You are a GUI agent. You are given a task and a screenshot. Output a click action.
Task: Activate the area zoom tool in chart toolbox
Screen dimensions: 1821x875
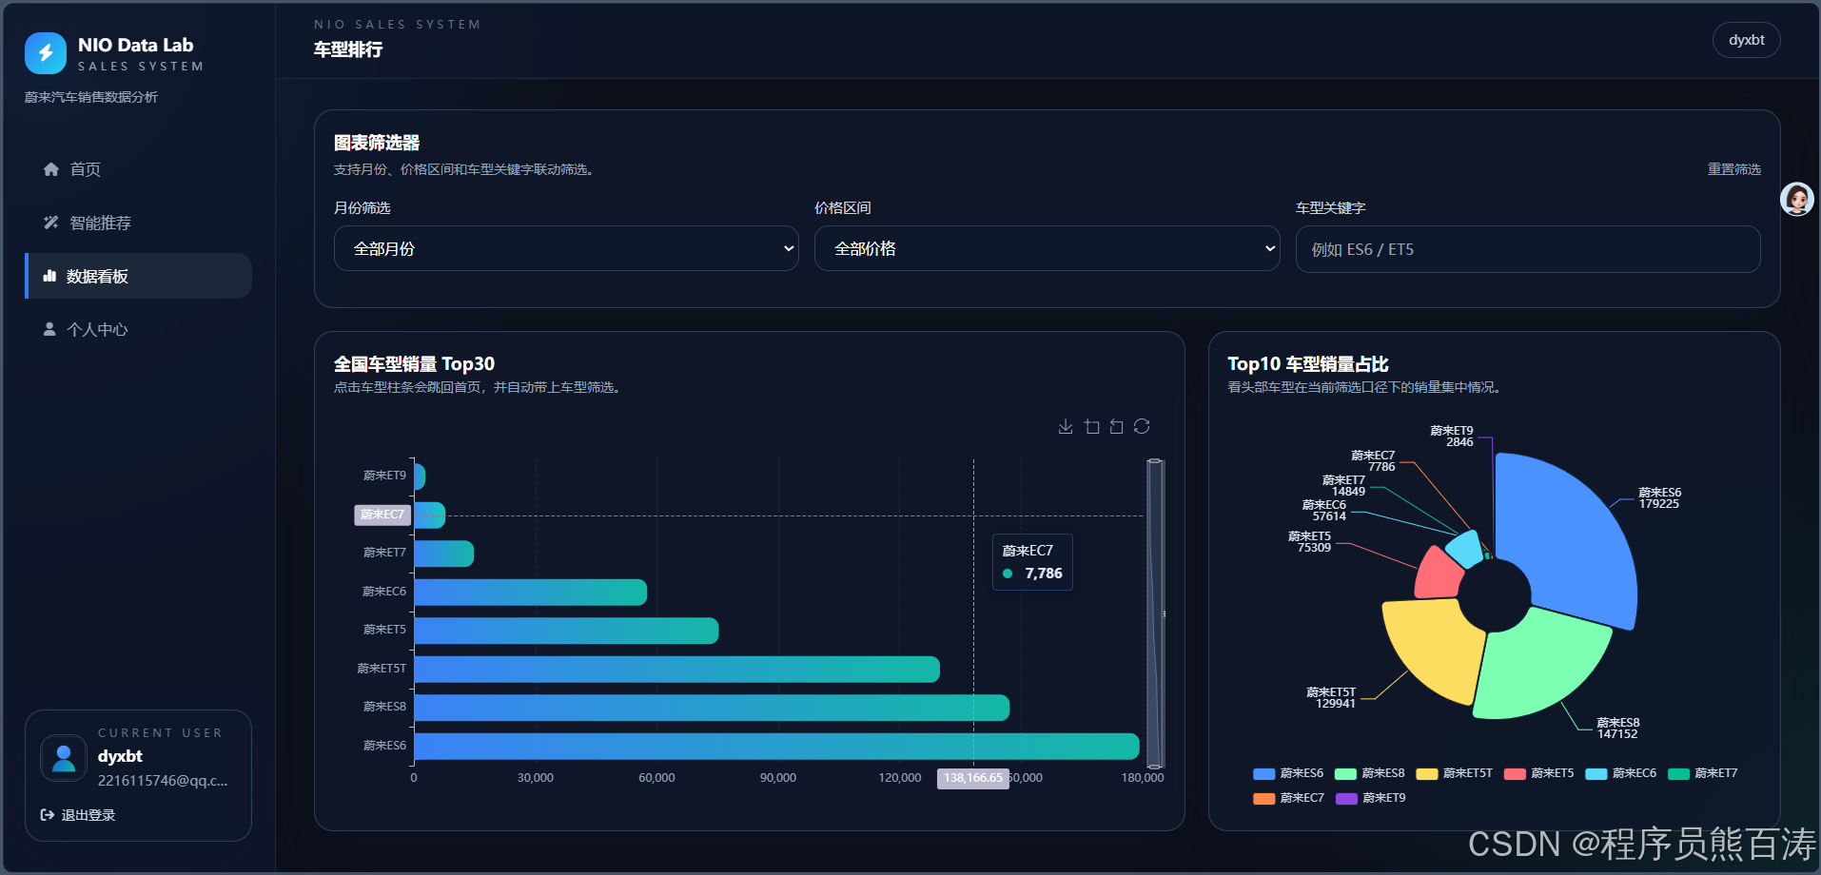click(1091, 427)
